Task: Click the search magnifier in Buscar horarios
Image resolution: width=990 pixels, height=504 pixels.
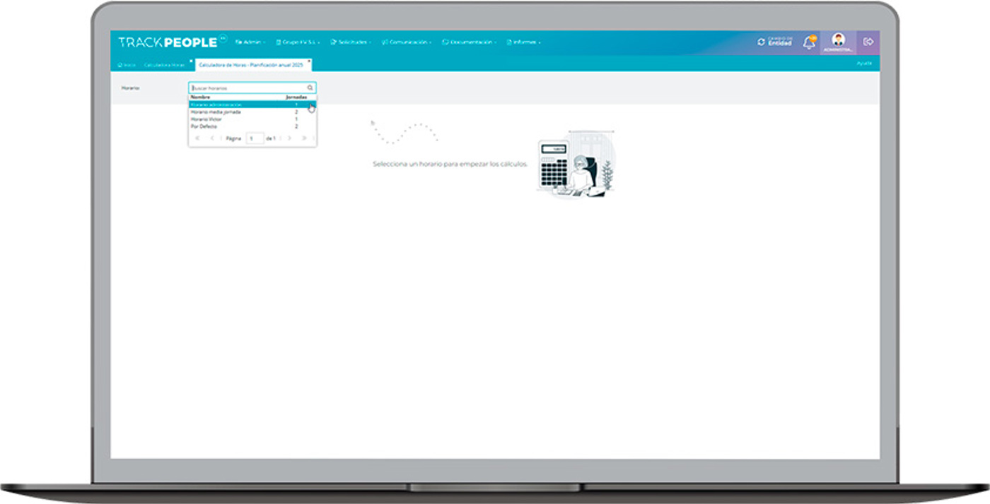Action: pos(310,88)
